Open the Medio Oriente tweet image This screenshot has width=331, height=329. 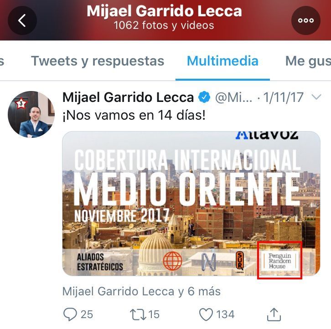(191, 203)
